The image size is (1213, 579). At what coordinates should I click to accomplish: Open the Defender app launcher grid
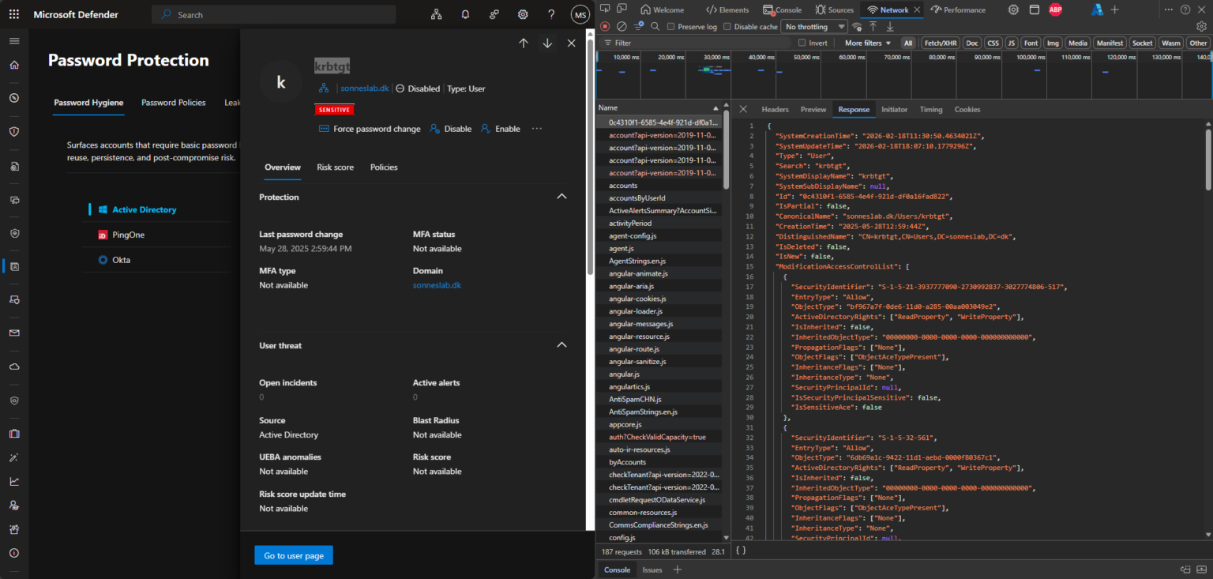point(14,14)
